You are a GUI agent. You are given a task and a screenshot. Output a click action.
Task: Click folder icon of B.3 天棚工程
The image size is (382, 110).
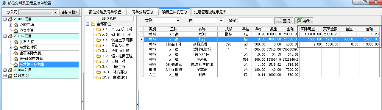[x=99, y=61]
